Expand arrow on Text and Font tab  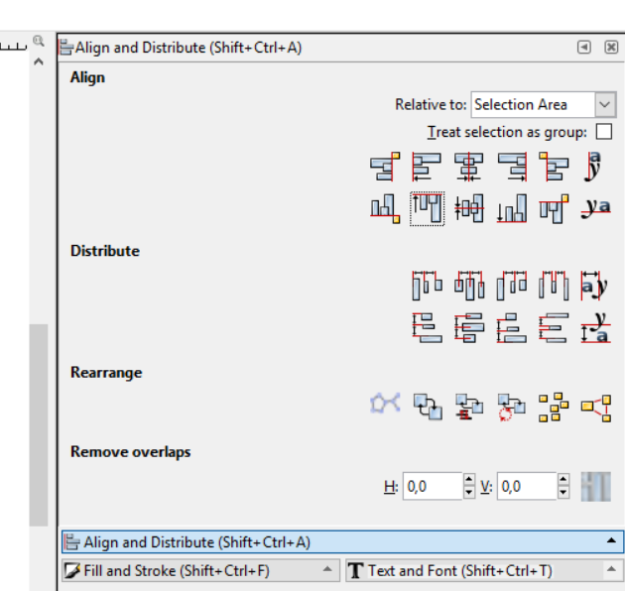(x=611, y=569)
